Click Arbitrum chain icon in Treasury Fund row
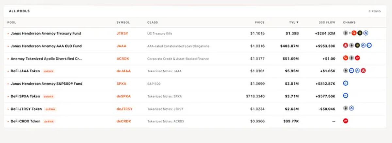The image size is (392, 143). pos(366,33)
